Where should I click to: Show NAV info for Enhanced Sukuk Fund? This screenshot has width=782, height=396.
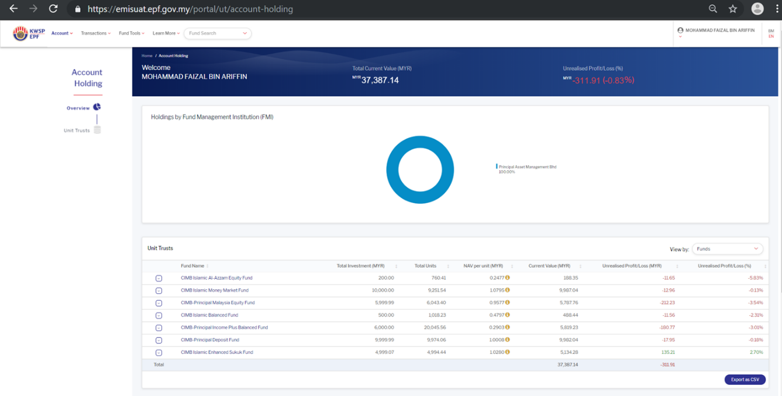(508, 352)
